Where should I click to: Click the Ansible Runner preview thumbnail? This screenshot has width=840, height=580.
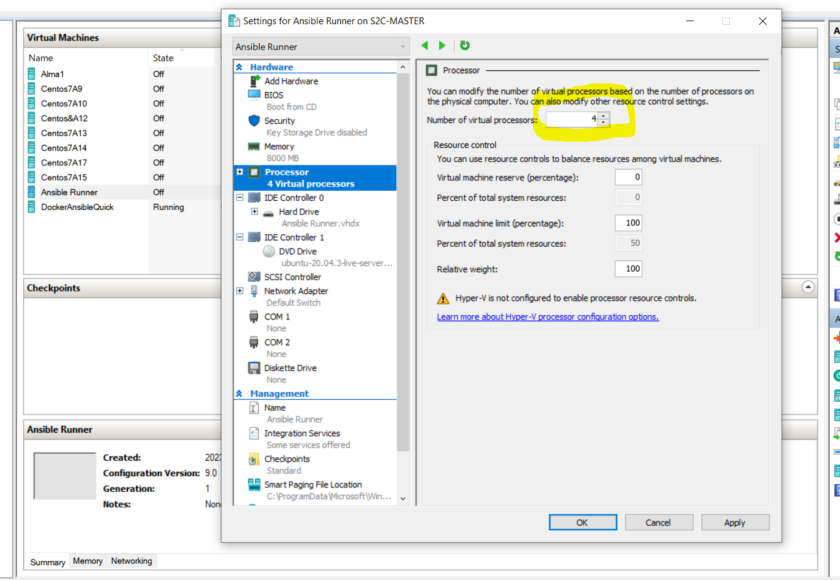click(65, 476)
